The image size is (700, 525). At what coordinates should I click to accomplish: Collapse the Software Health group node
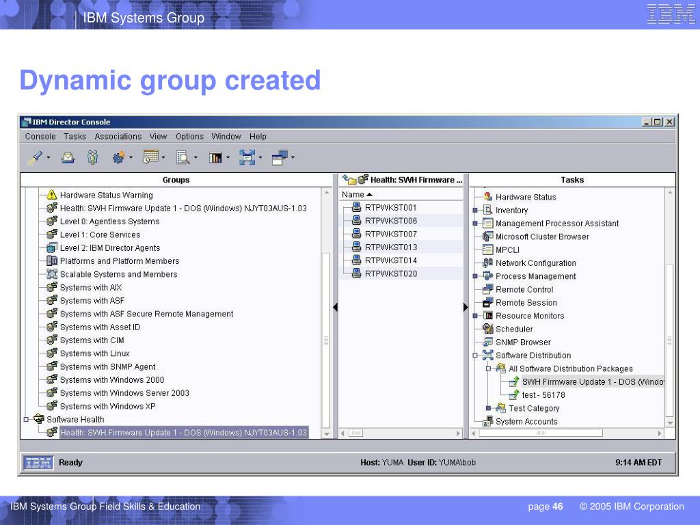[x=27, y=419]
